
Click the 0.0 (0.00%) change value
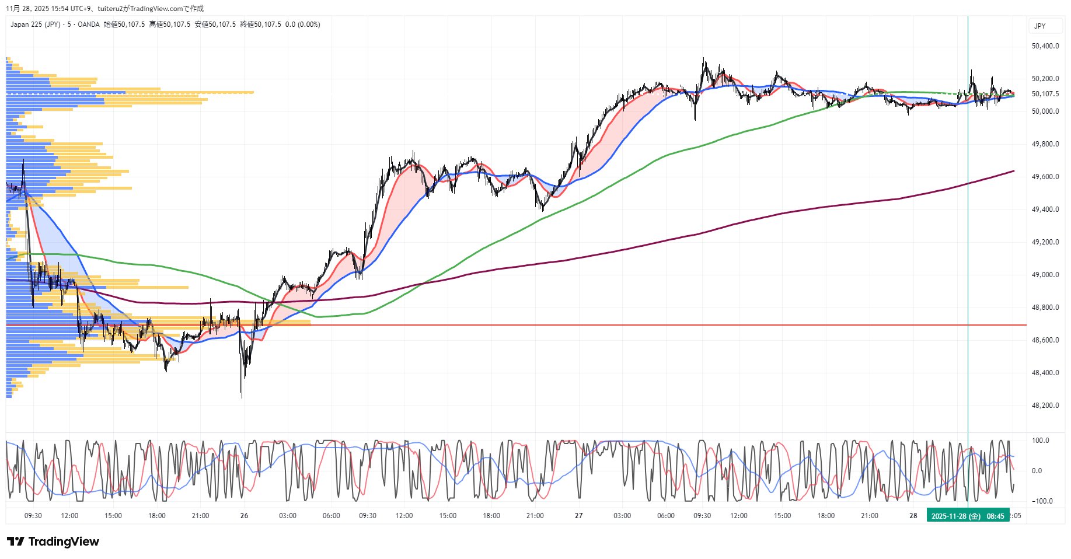[x=302, y=25]
